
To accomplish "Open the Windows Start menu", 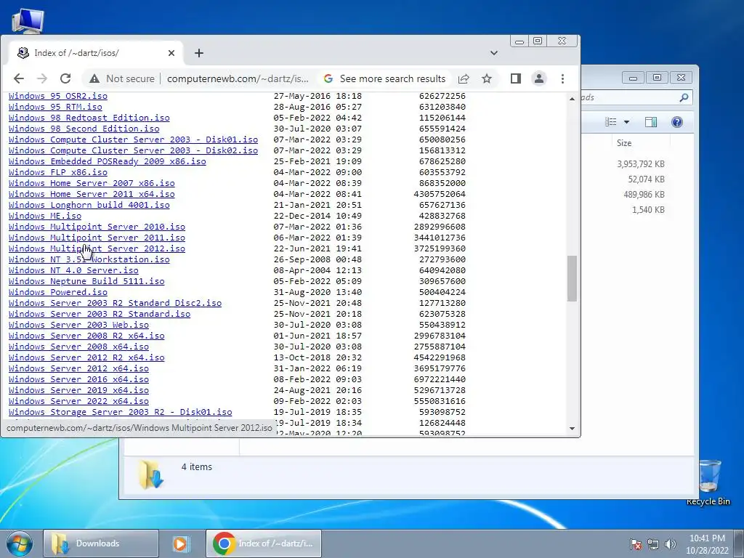I will (20, 543).
